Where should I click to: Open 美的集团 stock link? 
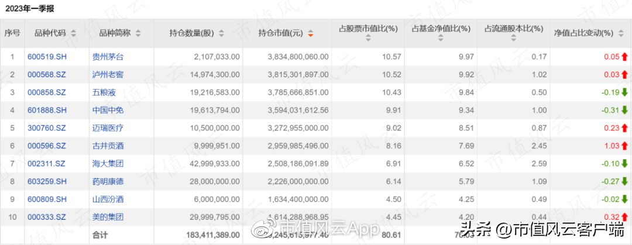click(x=108, y=217)
